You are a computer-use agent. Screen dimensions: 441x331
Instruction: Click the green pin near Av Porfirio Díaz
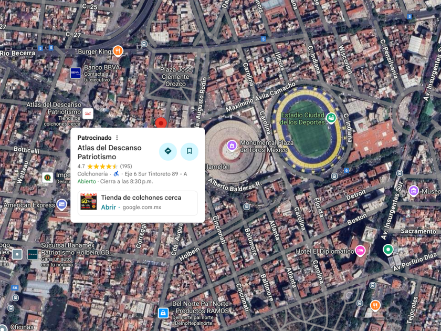click(x=388, y=250)
